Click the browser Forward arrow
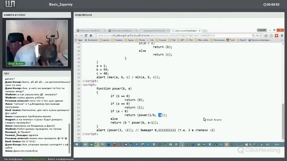287x161 pixels. point(81,36)
